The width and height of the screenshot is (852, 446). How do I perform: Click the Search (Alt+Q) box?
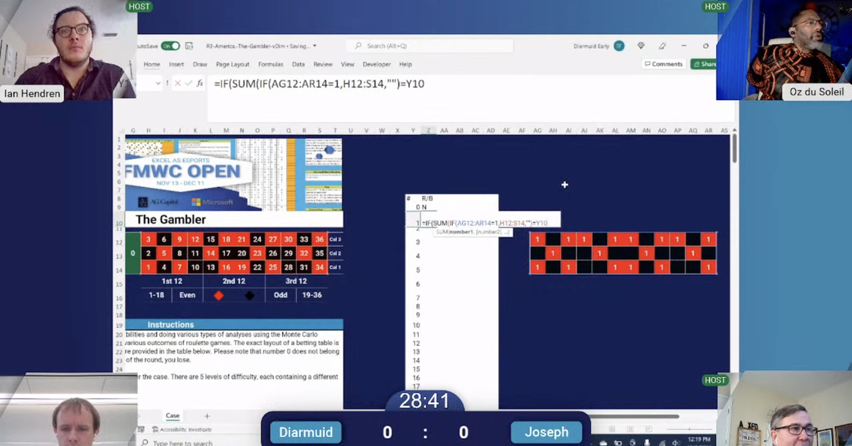(430, 46)
